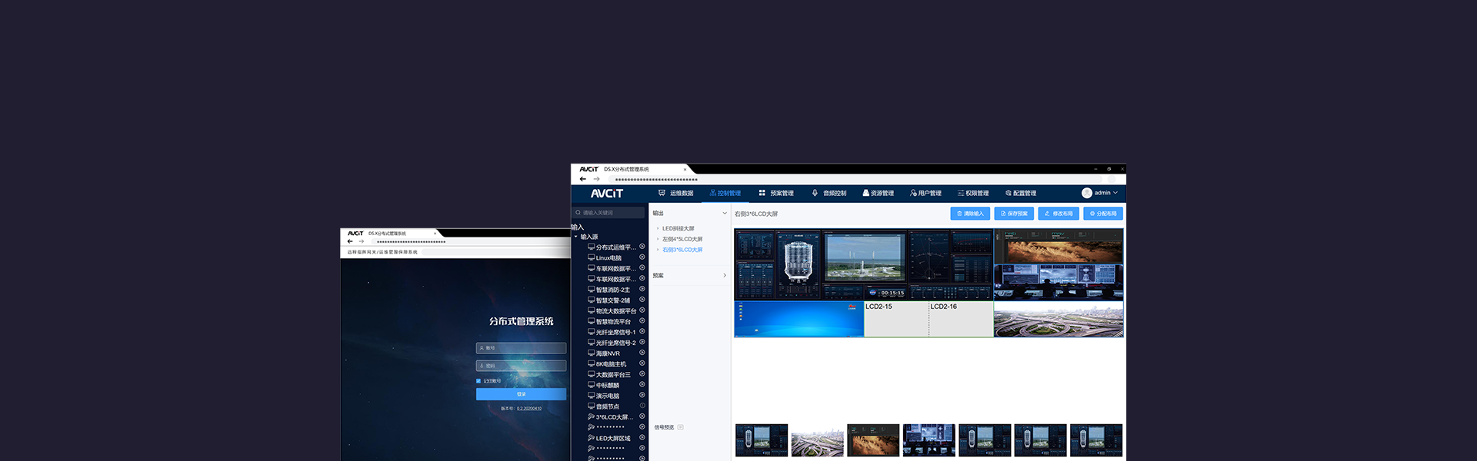Click the 清除输入 button
1477x461 pixels.
tap(969, 214)
